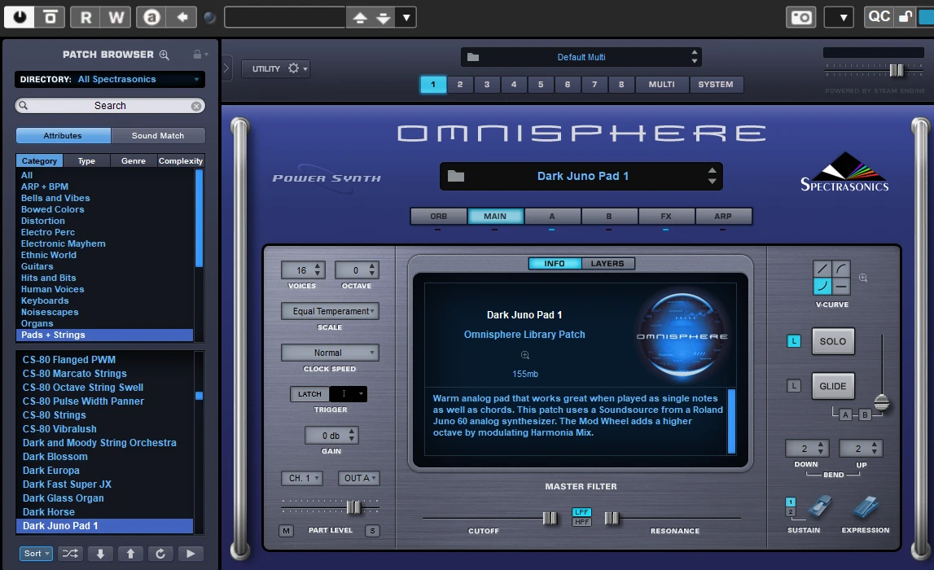Toggle the part Solo S button
934x570 pixels.
[372, 531]
